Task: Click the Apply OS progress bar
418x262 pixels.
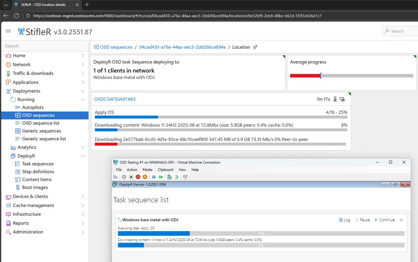Action: (x=221, y=117)
